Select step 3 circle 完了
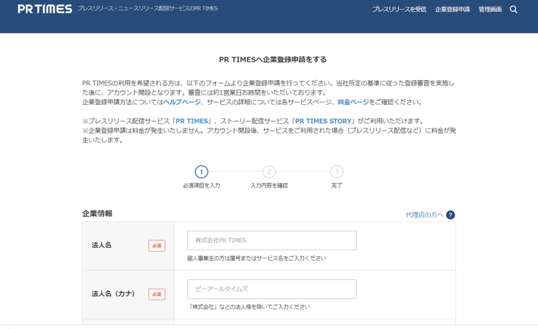Viewport: 538px width, 329px height. tap(337, 172)
